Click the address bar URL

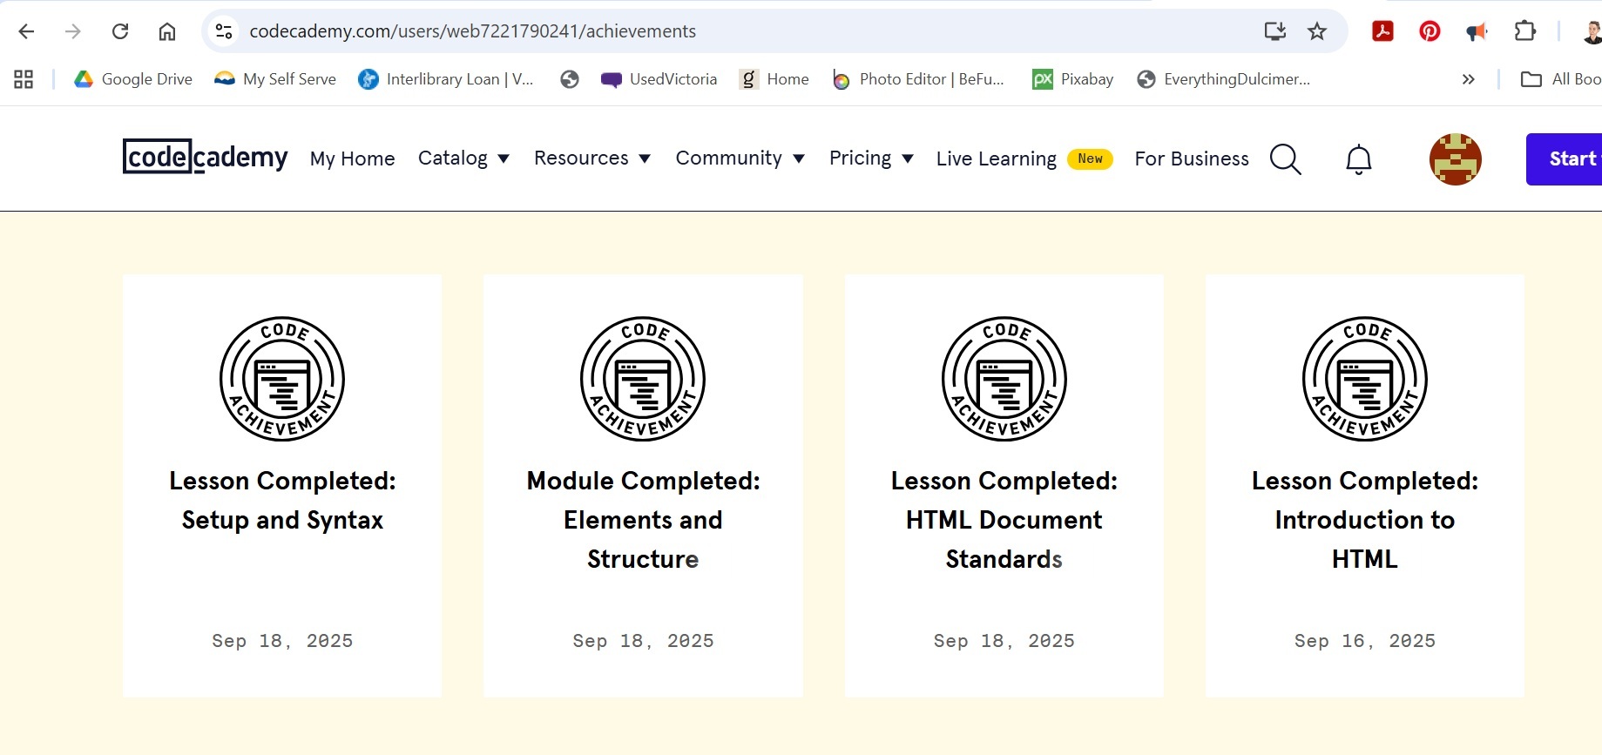coord(472,31)
